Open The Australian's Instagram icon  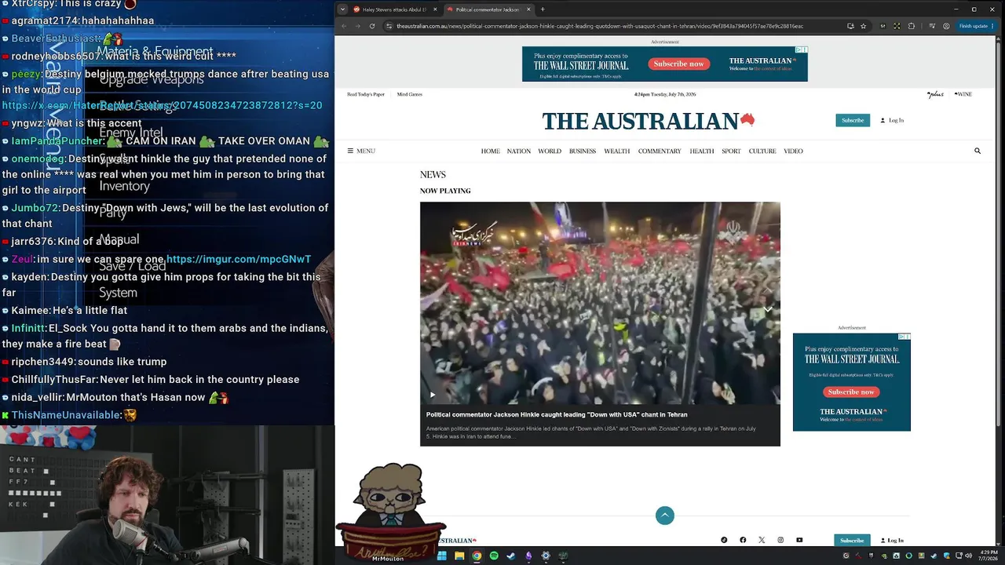pyautogui.click(x=780, y=540)
